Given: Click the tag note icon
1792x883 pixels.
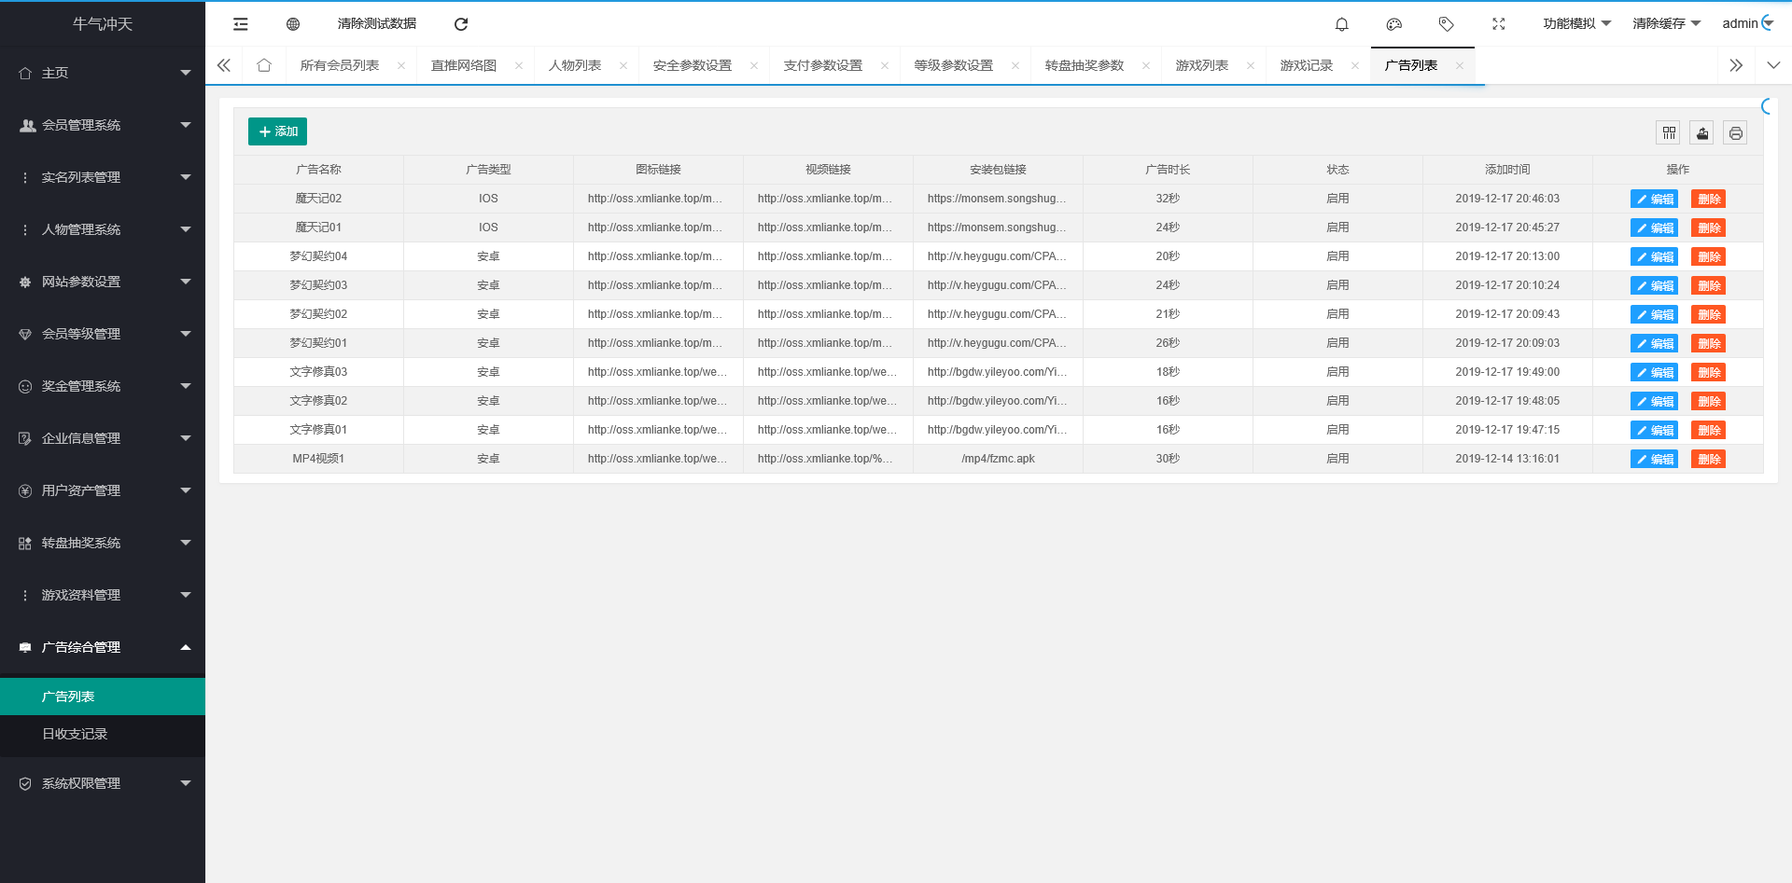Looking at the screenshot, I should pyautogui.click(x=1447, y=24).
